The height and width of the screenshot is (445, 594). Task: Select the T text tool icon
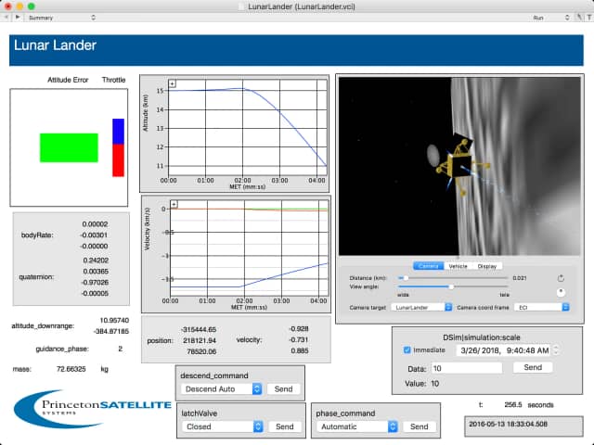click(x=589, y=18)
